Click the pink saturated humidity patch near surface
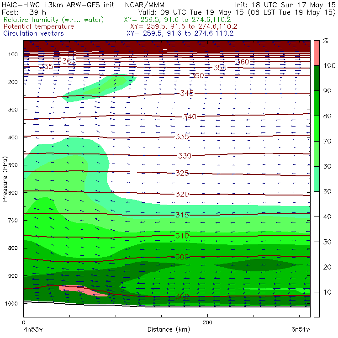Screen dimensions: 338x338 [83, 291]
